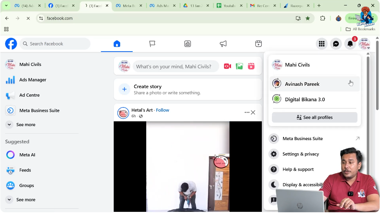This screenshot has width=380, height=213.
Task: Click the Search Facebook field
Action: [55, 44]
